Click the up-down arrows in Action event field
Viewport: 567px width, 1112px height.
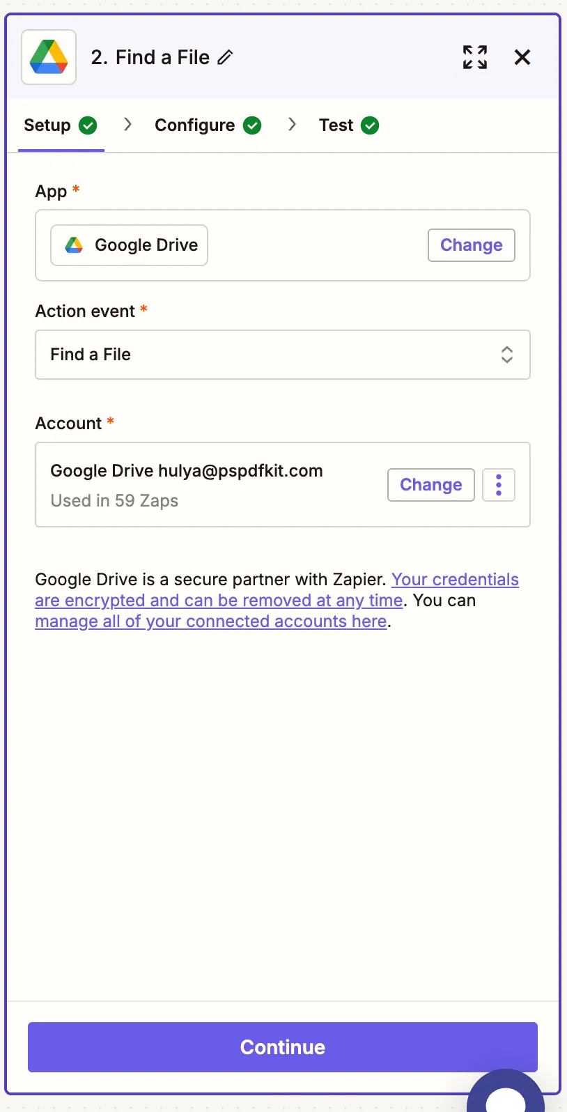[x=507, y=355]
